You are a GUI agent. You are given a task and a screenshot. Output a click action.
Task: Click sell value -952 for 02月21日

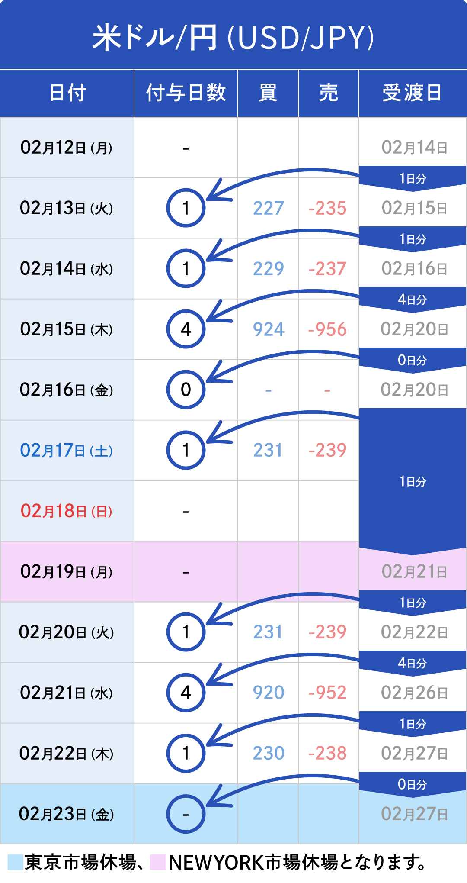click(328, 693)
